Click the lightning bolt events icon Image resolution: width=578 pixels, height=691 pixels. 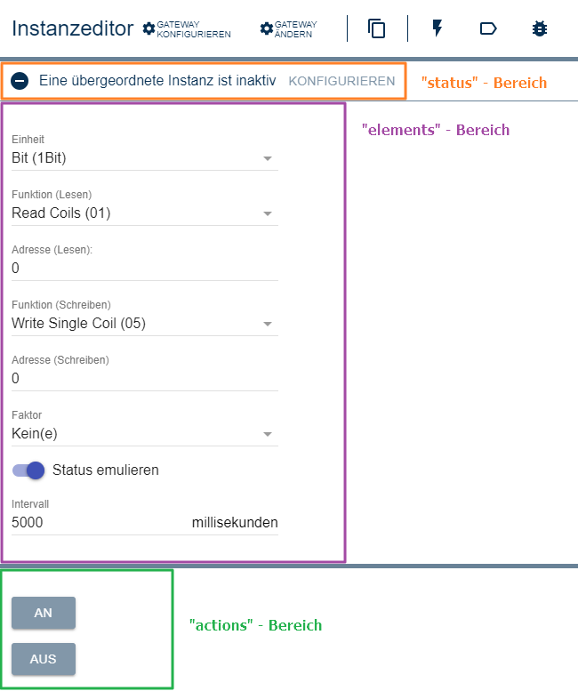[437, 28]
